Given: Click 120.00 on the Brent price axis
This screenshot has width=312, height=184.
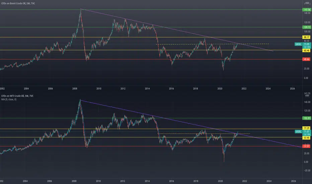Looking at the screenshot, I should coord(307,22).
